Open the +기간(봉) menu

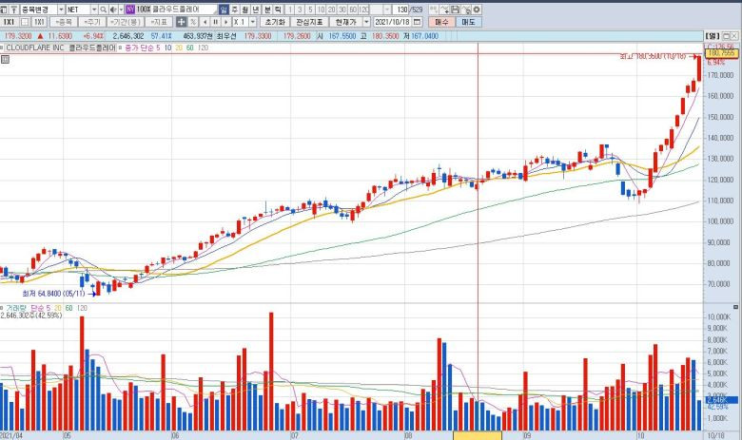pos(126,22)
